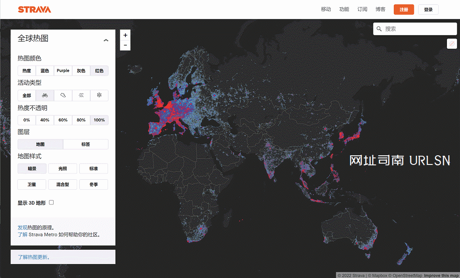Enable the 显示 3D 地形 checkbox

tap(51, 202)
